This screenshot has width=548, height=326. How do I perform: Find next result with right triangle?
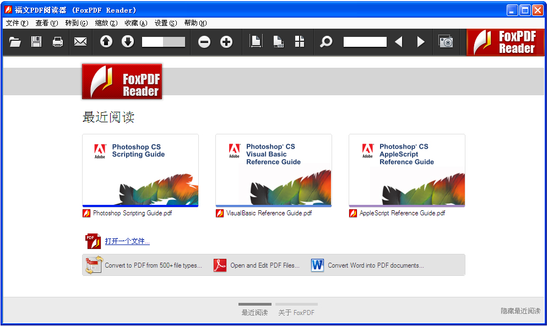point(421,42)
